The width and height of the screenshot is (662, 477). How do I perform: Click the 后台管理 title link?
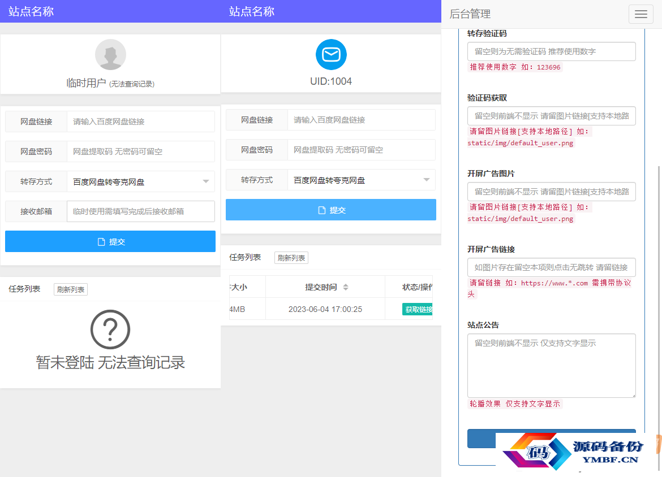tap(470, 14)
